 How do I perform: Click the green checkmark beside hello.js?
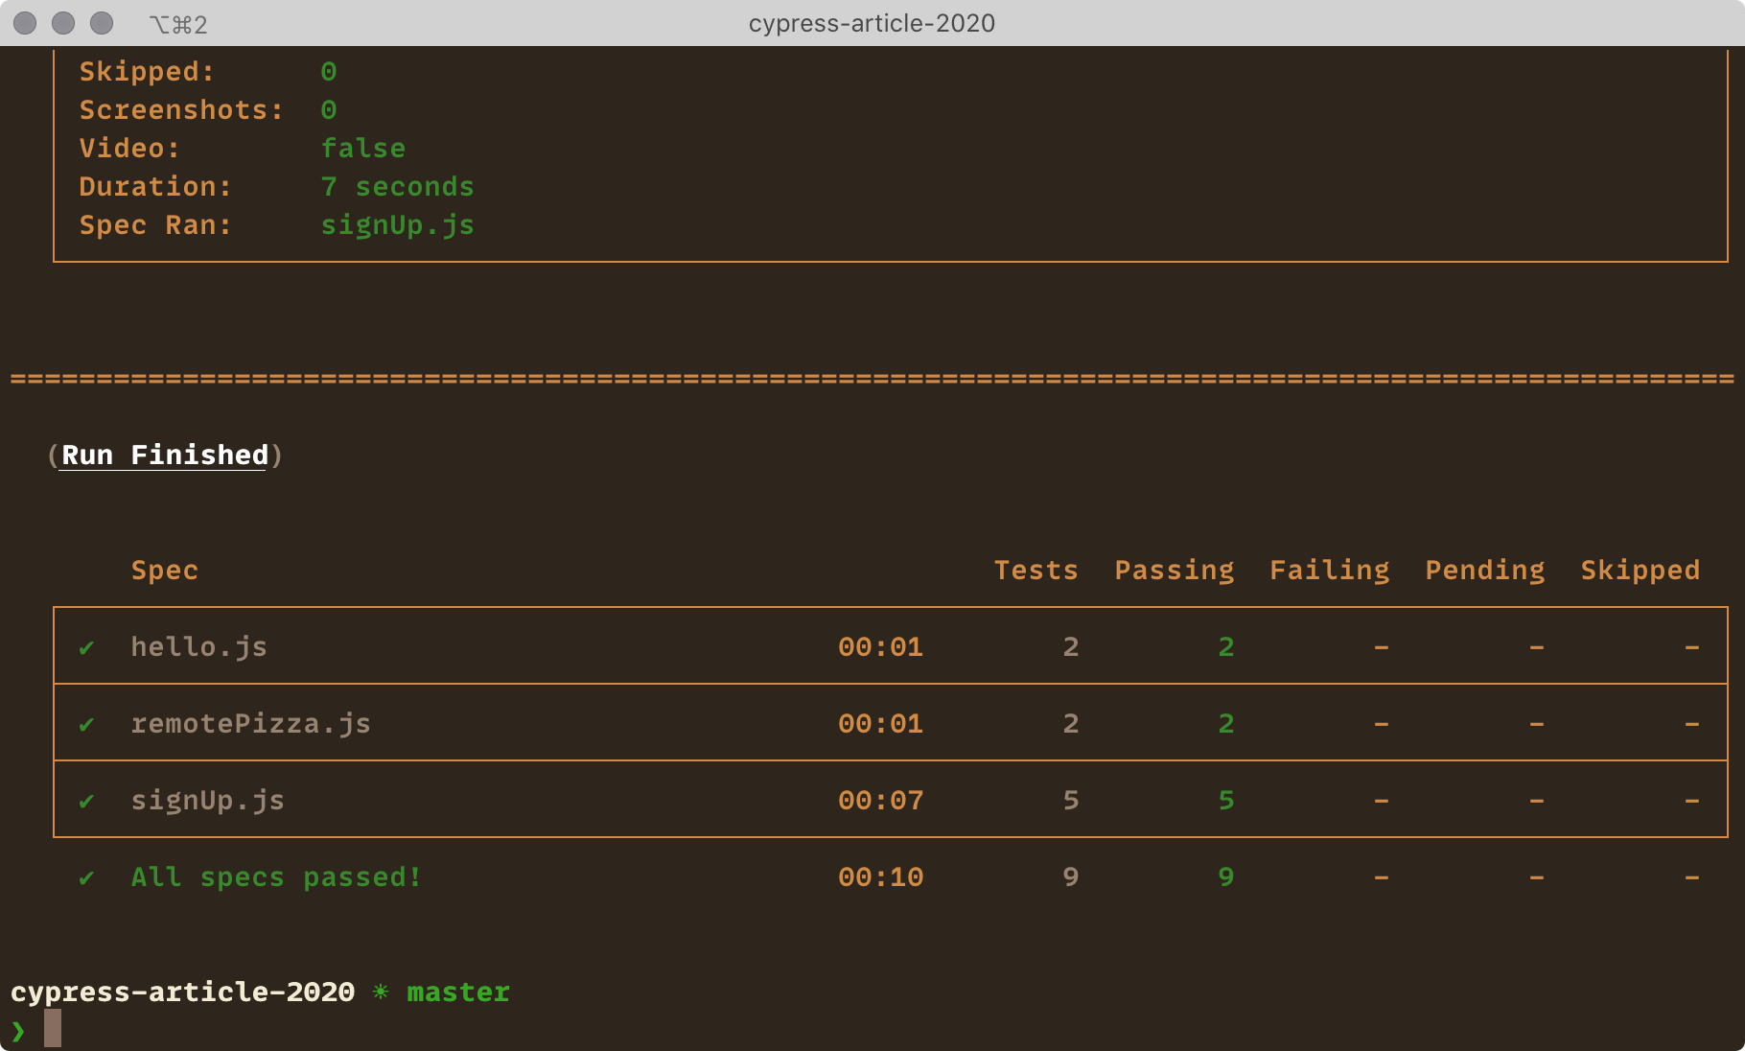click(x=85, y=647)
